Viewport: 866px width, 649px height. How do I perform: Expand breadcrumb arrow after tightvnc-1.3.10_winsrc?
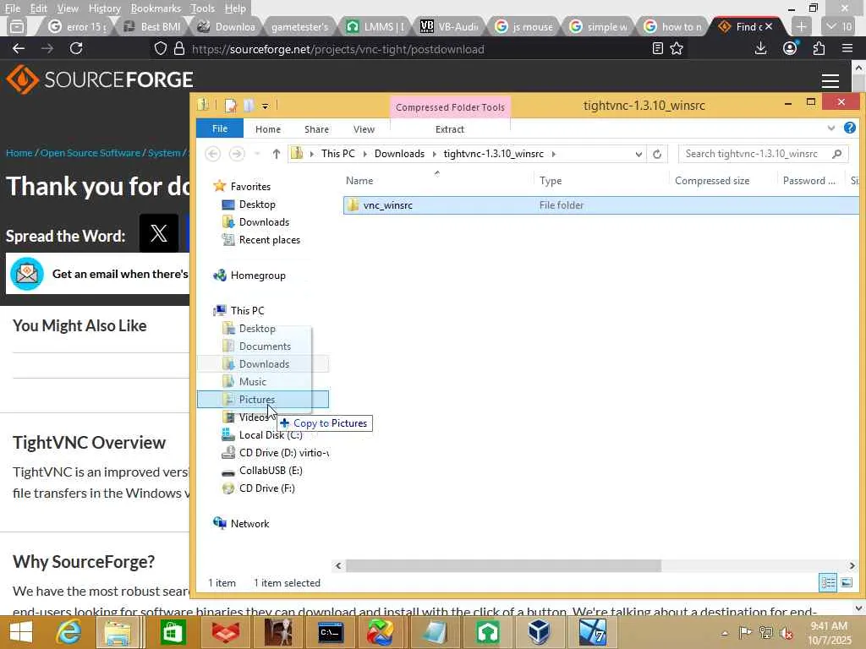tap(553, 154)
